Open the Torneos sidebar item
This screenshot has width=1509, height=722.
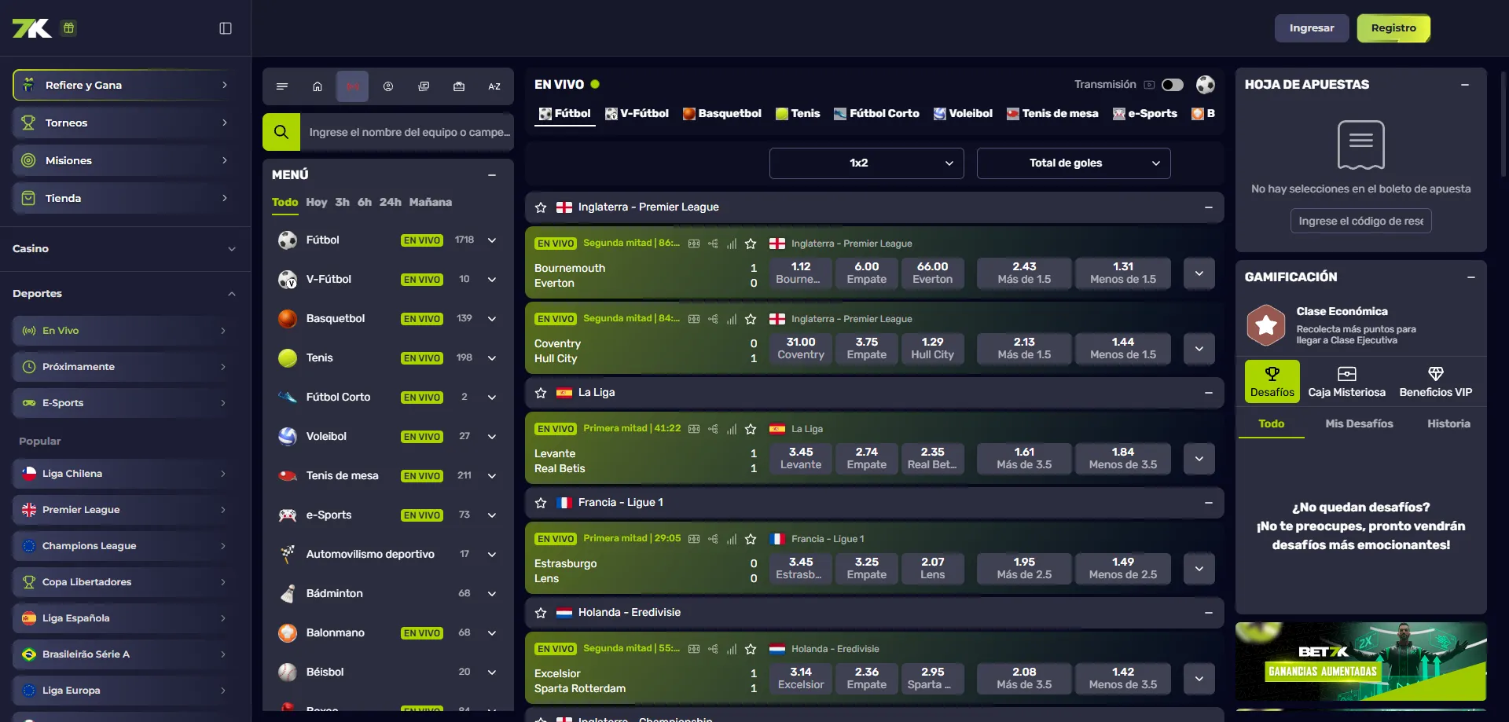click(x=126, y=123)
